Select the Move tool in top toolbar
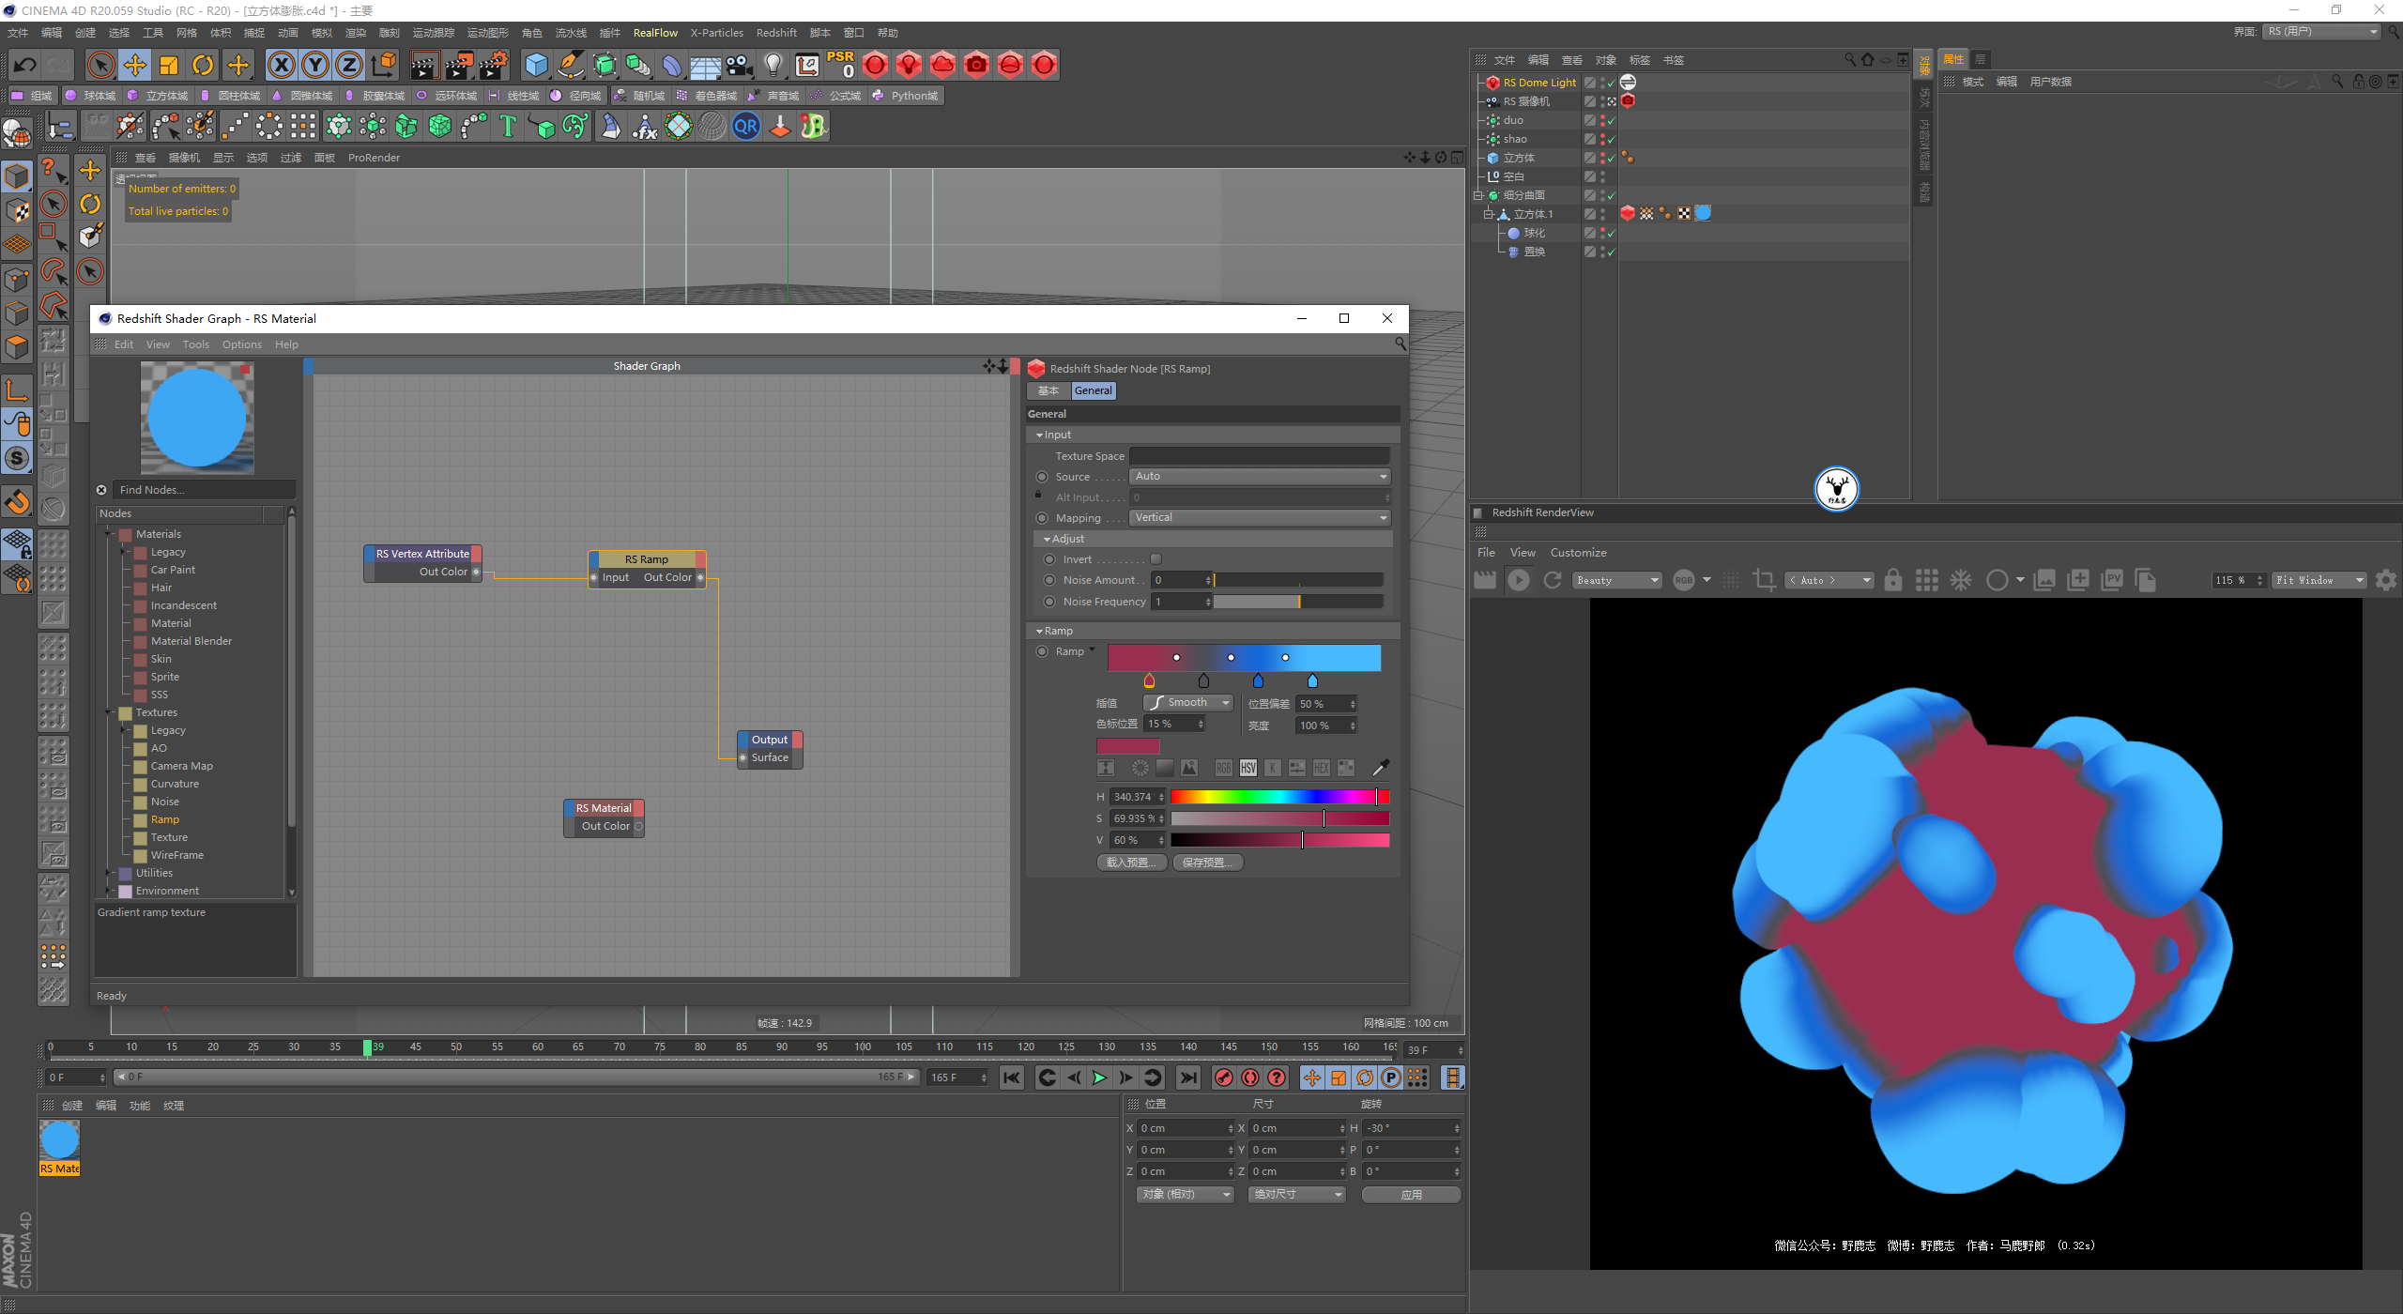 click(135, 65)
